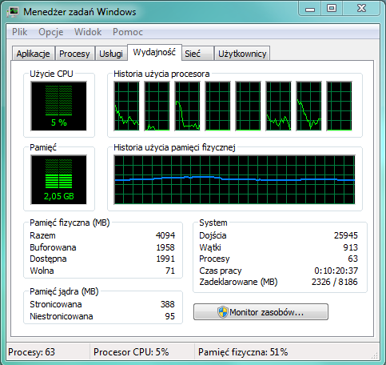
Task: Click the Pamięć jądra (MB) group heading
Action: pos(64,291)
